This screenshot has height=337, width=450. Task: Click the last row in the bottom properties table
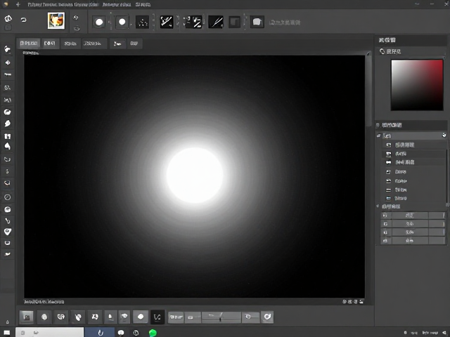pyautogui.click(x=413, y=241)
